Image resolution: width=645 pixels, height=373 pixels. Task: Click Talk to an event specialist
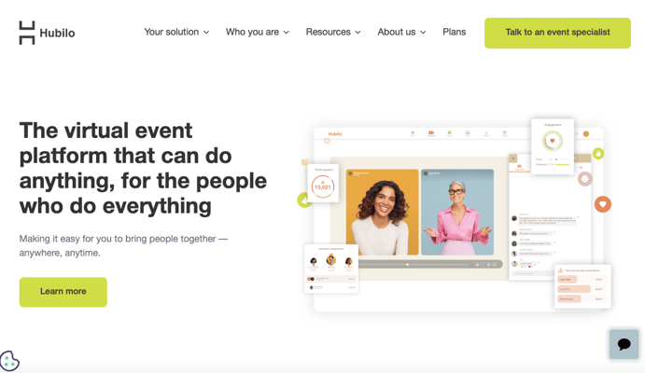pos(557,33)
